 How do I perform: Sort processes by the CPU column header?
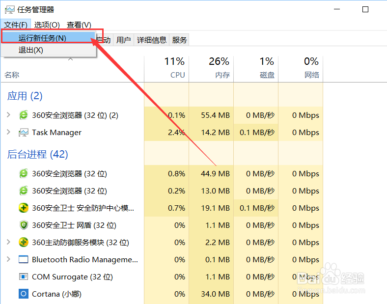tap(166, 69)
